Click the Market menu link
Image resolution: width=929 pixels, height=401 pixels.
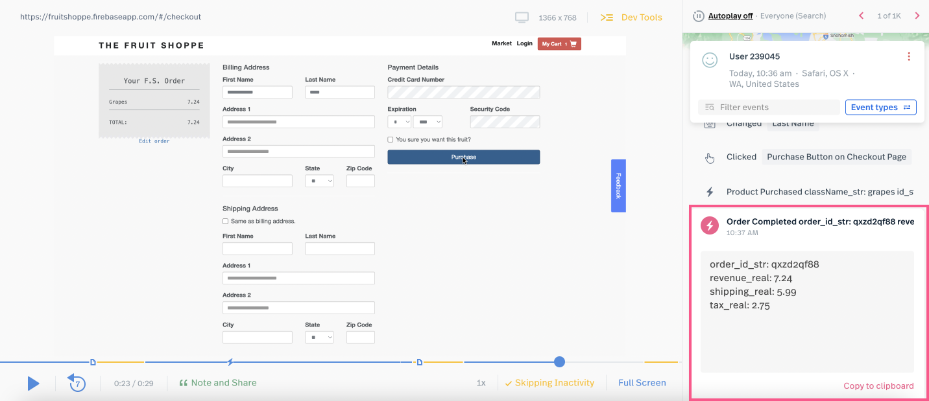501,43
